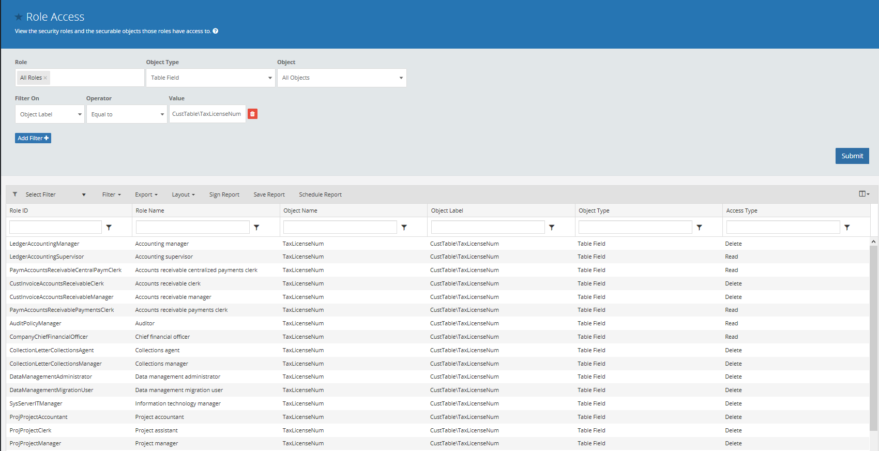
Task: Open the help question mark icon
Action: pos(216,31)
